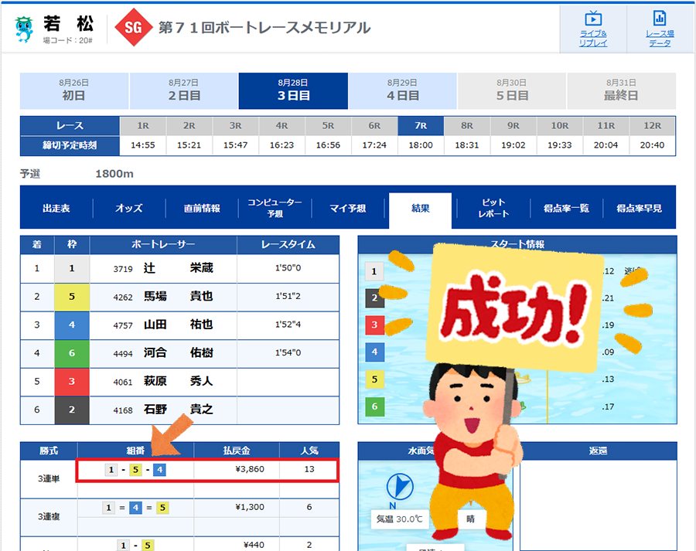Click red frame 3 in results table

click(x=72, y=382)
